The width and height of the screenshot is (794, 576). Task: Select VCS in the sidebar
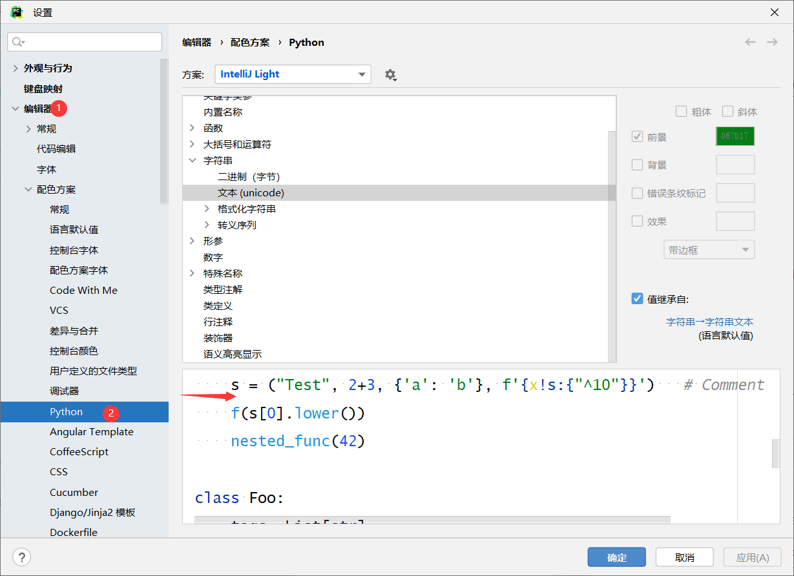coord(59,310)
